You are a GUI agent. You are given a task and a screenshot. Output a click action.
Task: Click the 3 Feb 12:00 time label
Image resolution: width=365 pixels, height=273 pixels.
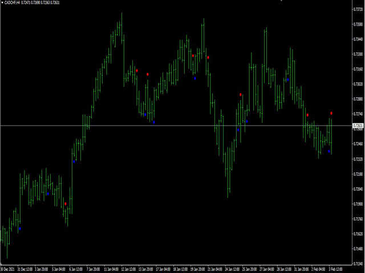(x=335, y=269)
